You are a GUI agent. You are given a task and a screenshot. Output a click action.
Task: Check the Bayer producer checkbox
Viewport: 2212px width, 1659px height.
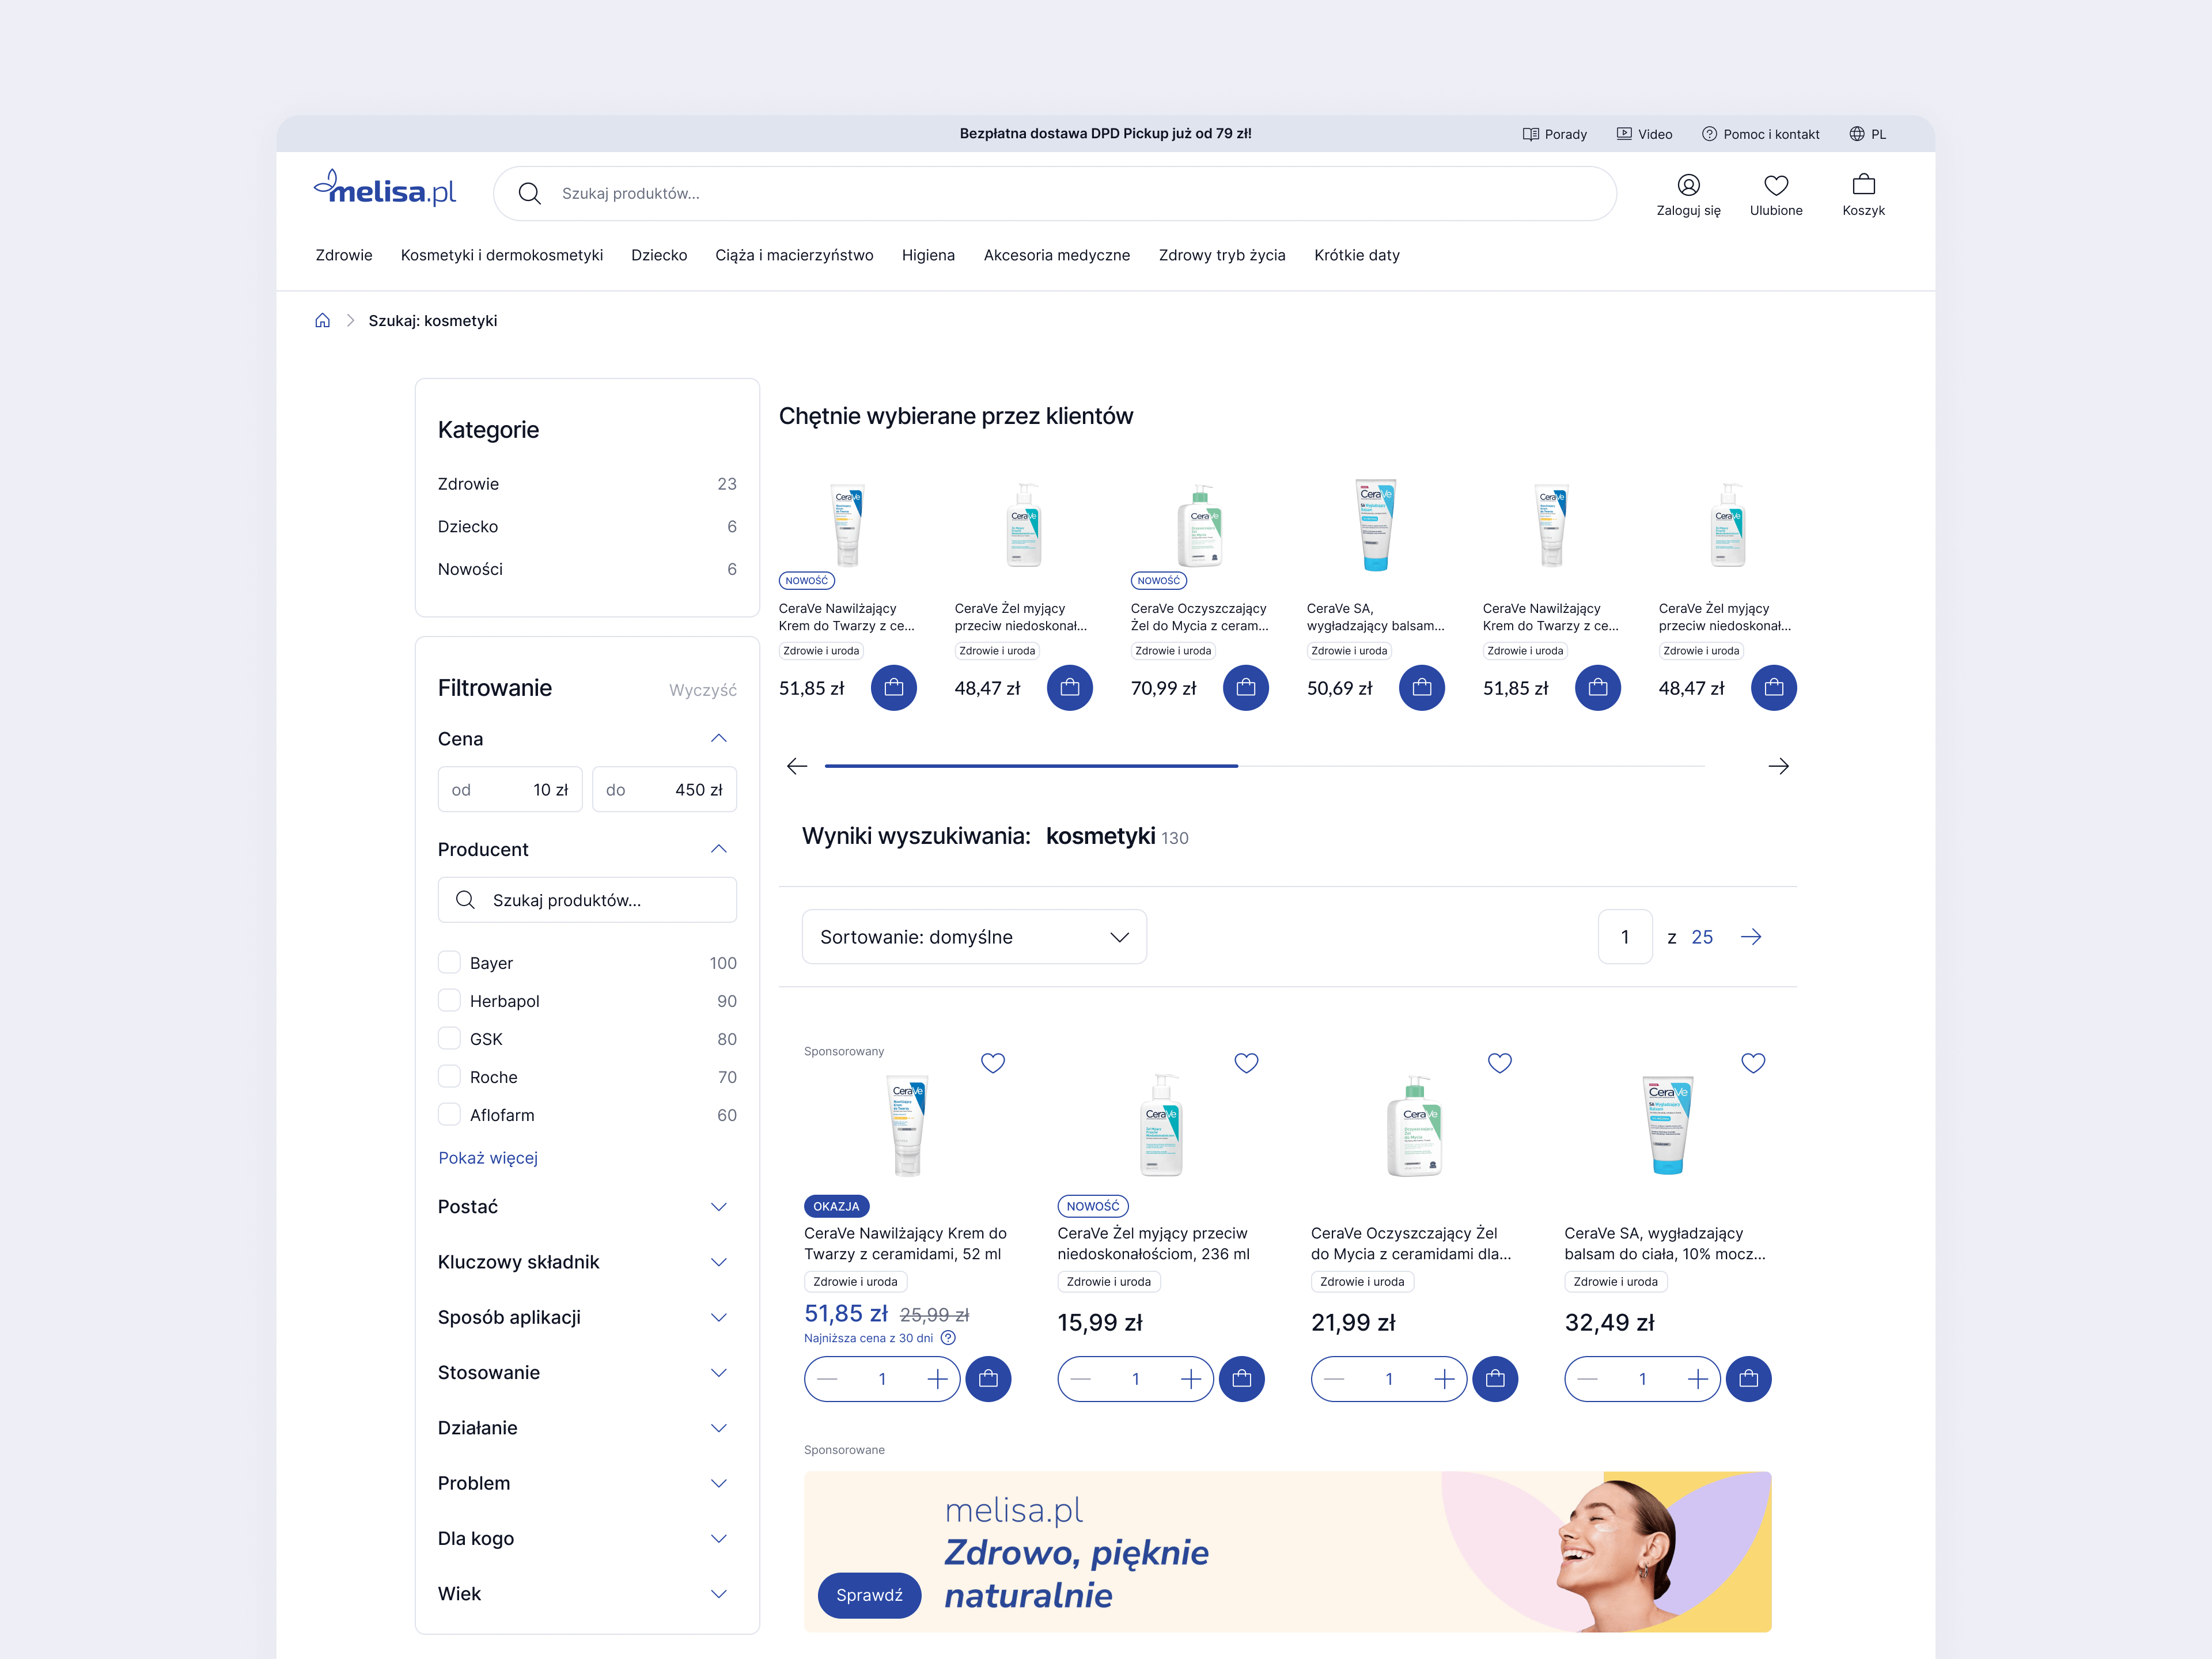click(450, 963)
